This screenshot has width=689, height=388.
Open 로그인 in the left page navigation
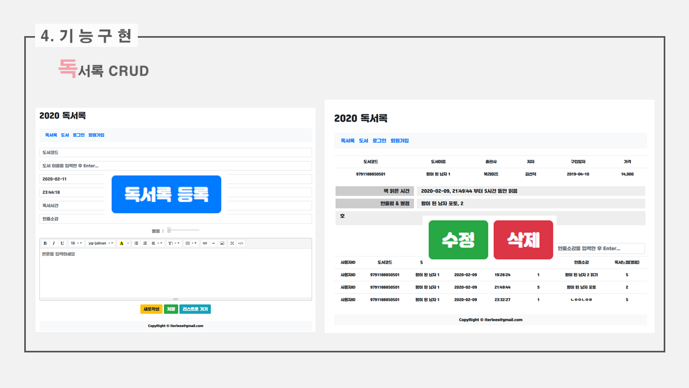[79, 135]
